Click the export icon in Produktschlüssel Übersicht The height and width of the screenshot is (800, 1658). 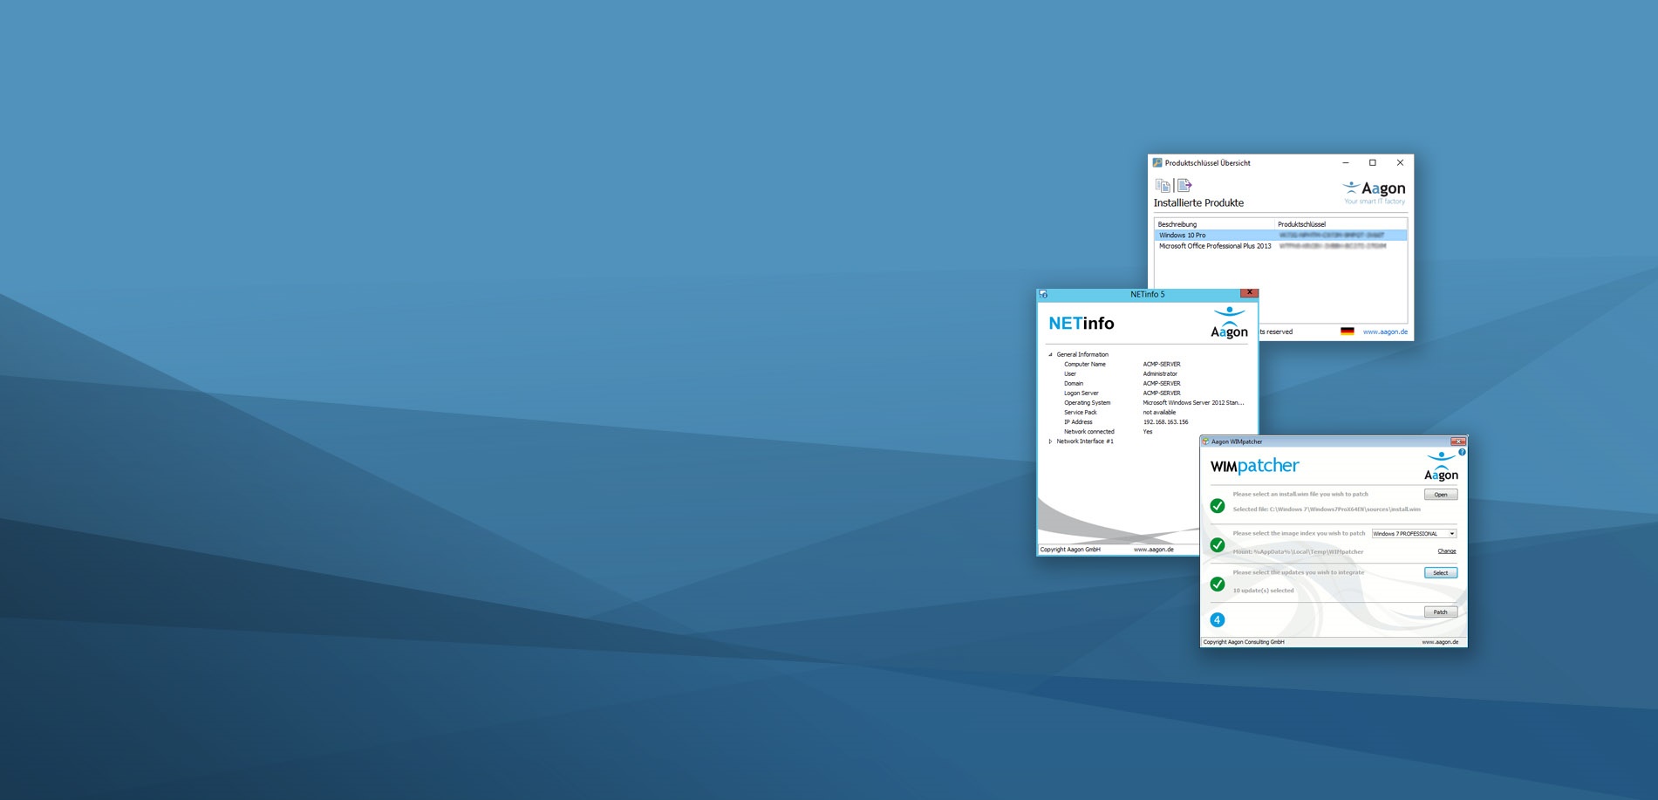click(1184, 185)
